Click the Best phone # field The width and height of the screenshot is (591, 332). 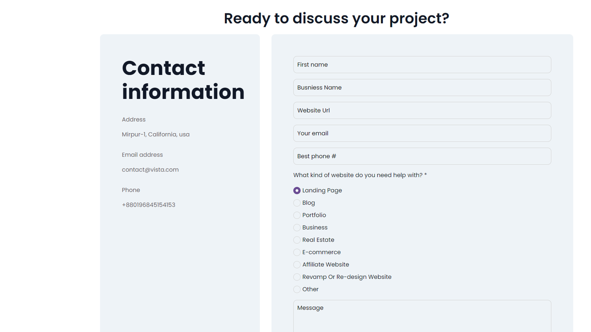[422, 156]
